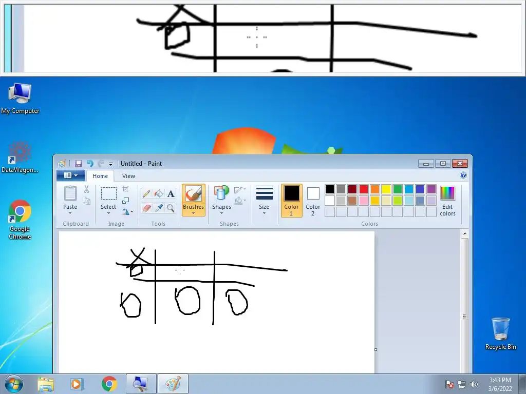The width and height of the screenshot is (526, 394).
Task: Select the Magnifier tool
Action: [x=171, y=208]
